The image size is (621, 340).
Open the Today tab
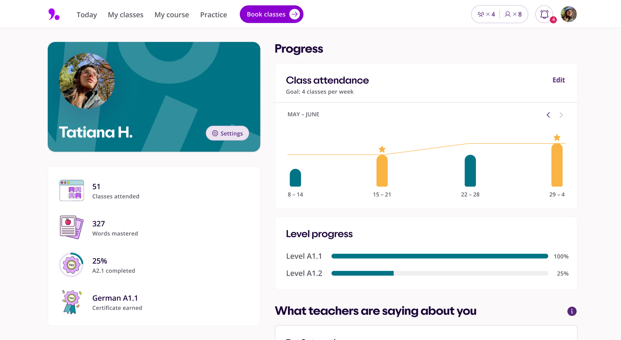click(x=87, y=15)
